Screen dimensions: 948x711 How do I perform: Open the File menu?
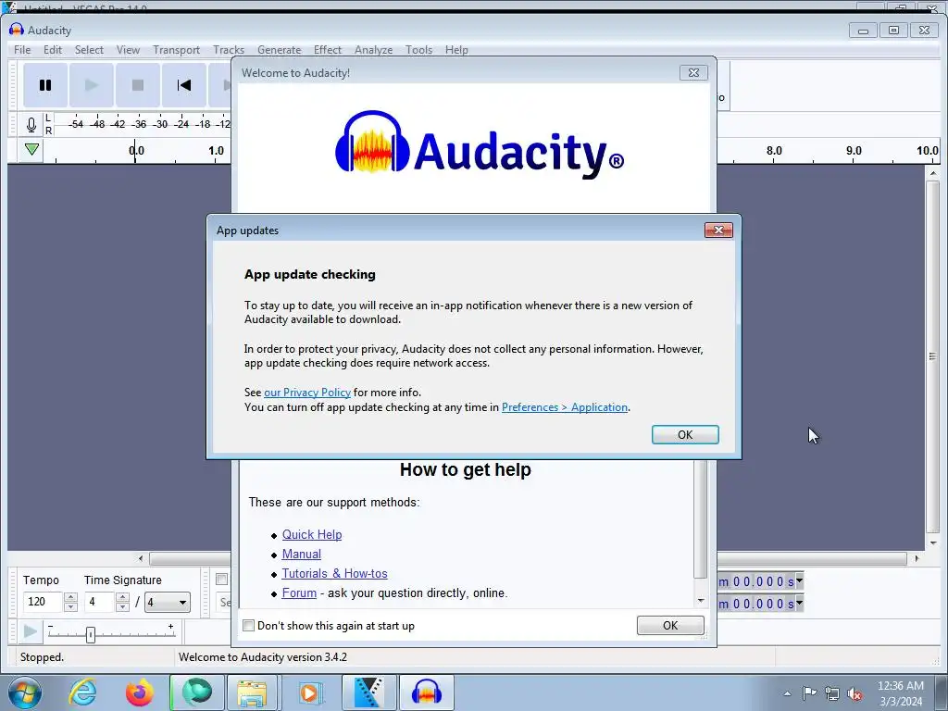coord(22,50)
